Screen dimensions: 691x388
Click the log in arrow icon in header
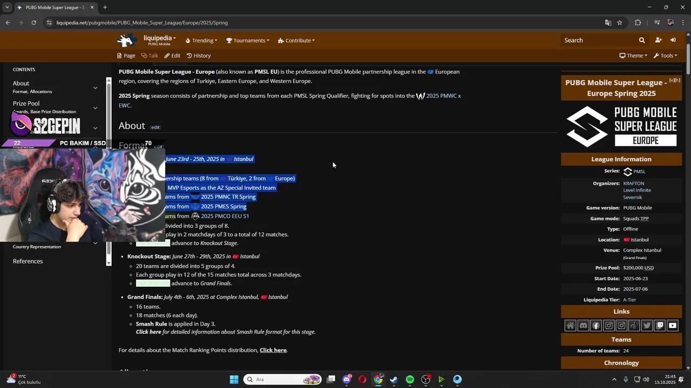point(673,40)
